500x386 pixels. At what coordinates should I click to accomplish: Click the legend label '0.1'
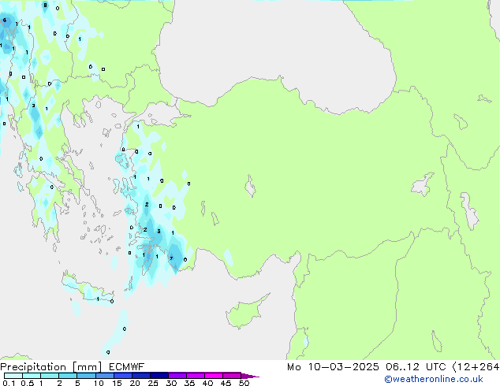click(9, 383)
